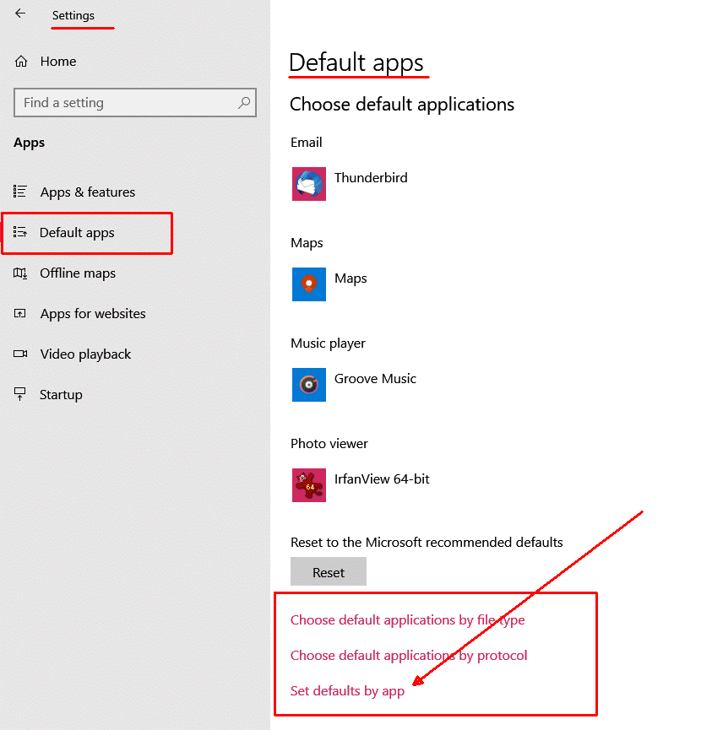Open Video playback settings
This screenshot has height=730, width=712.
click(86, 354)
